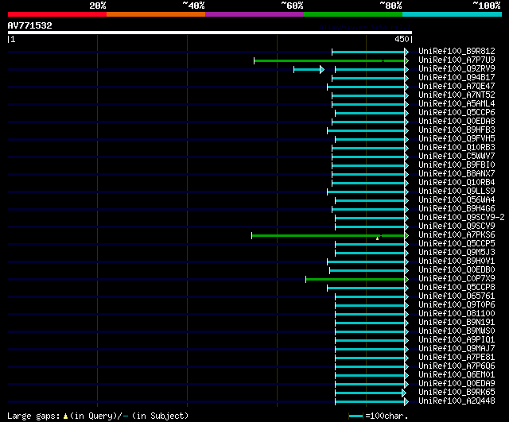This screenshot has height=422, width=509.
Task: Select the UniRef100_Q0EDB0 label
Action: 457,270
